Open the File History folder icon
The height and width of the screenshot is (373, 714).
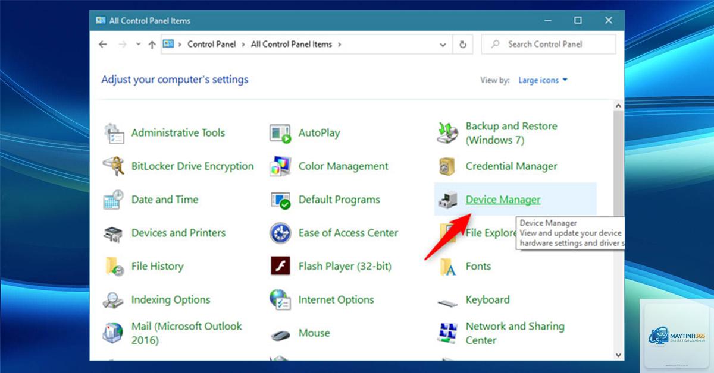point(113,266)
